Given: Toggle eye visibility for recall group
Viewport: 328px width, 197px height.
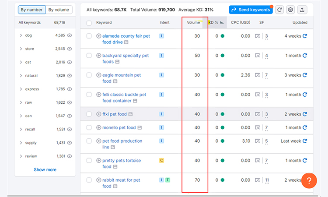Looking at the screenshot, I should [x=70, y=130].
